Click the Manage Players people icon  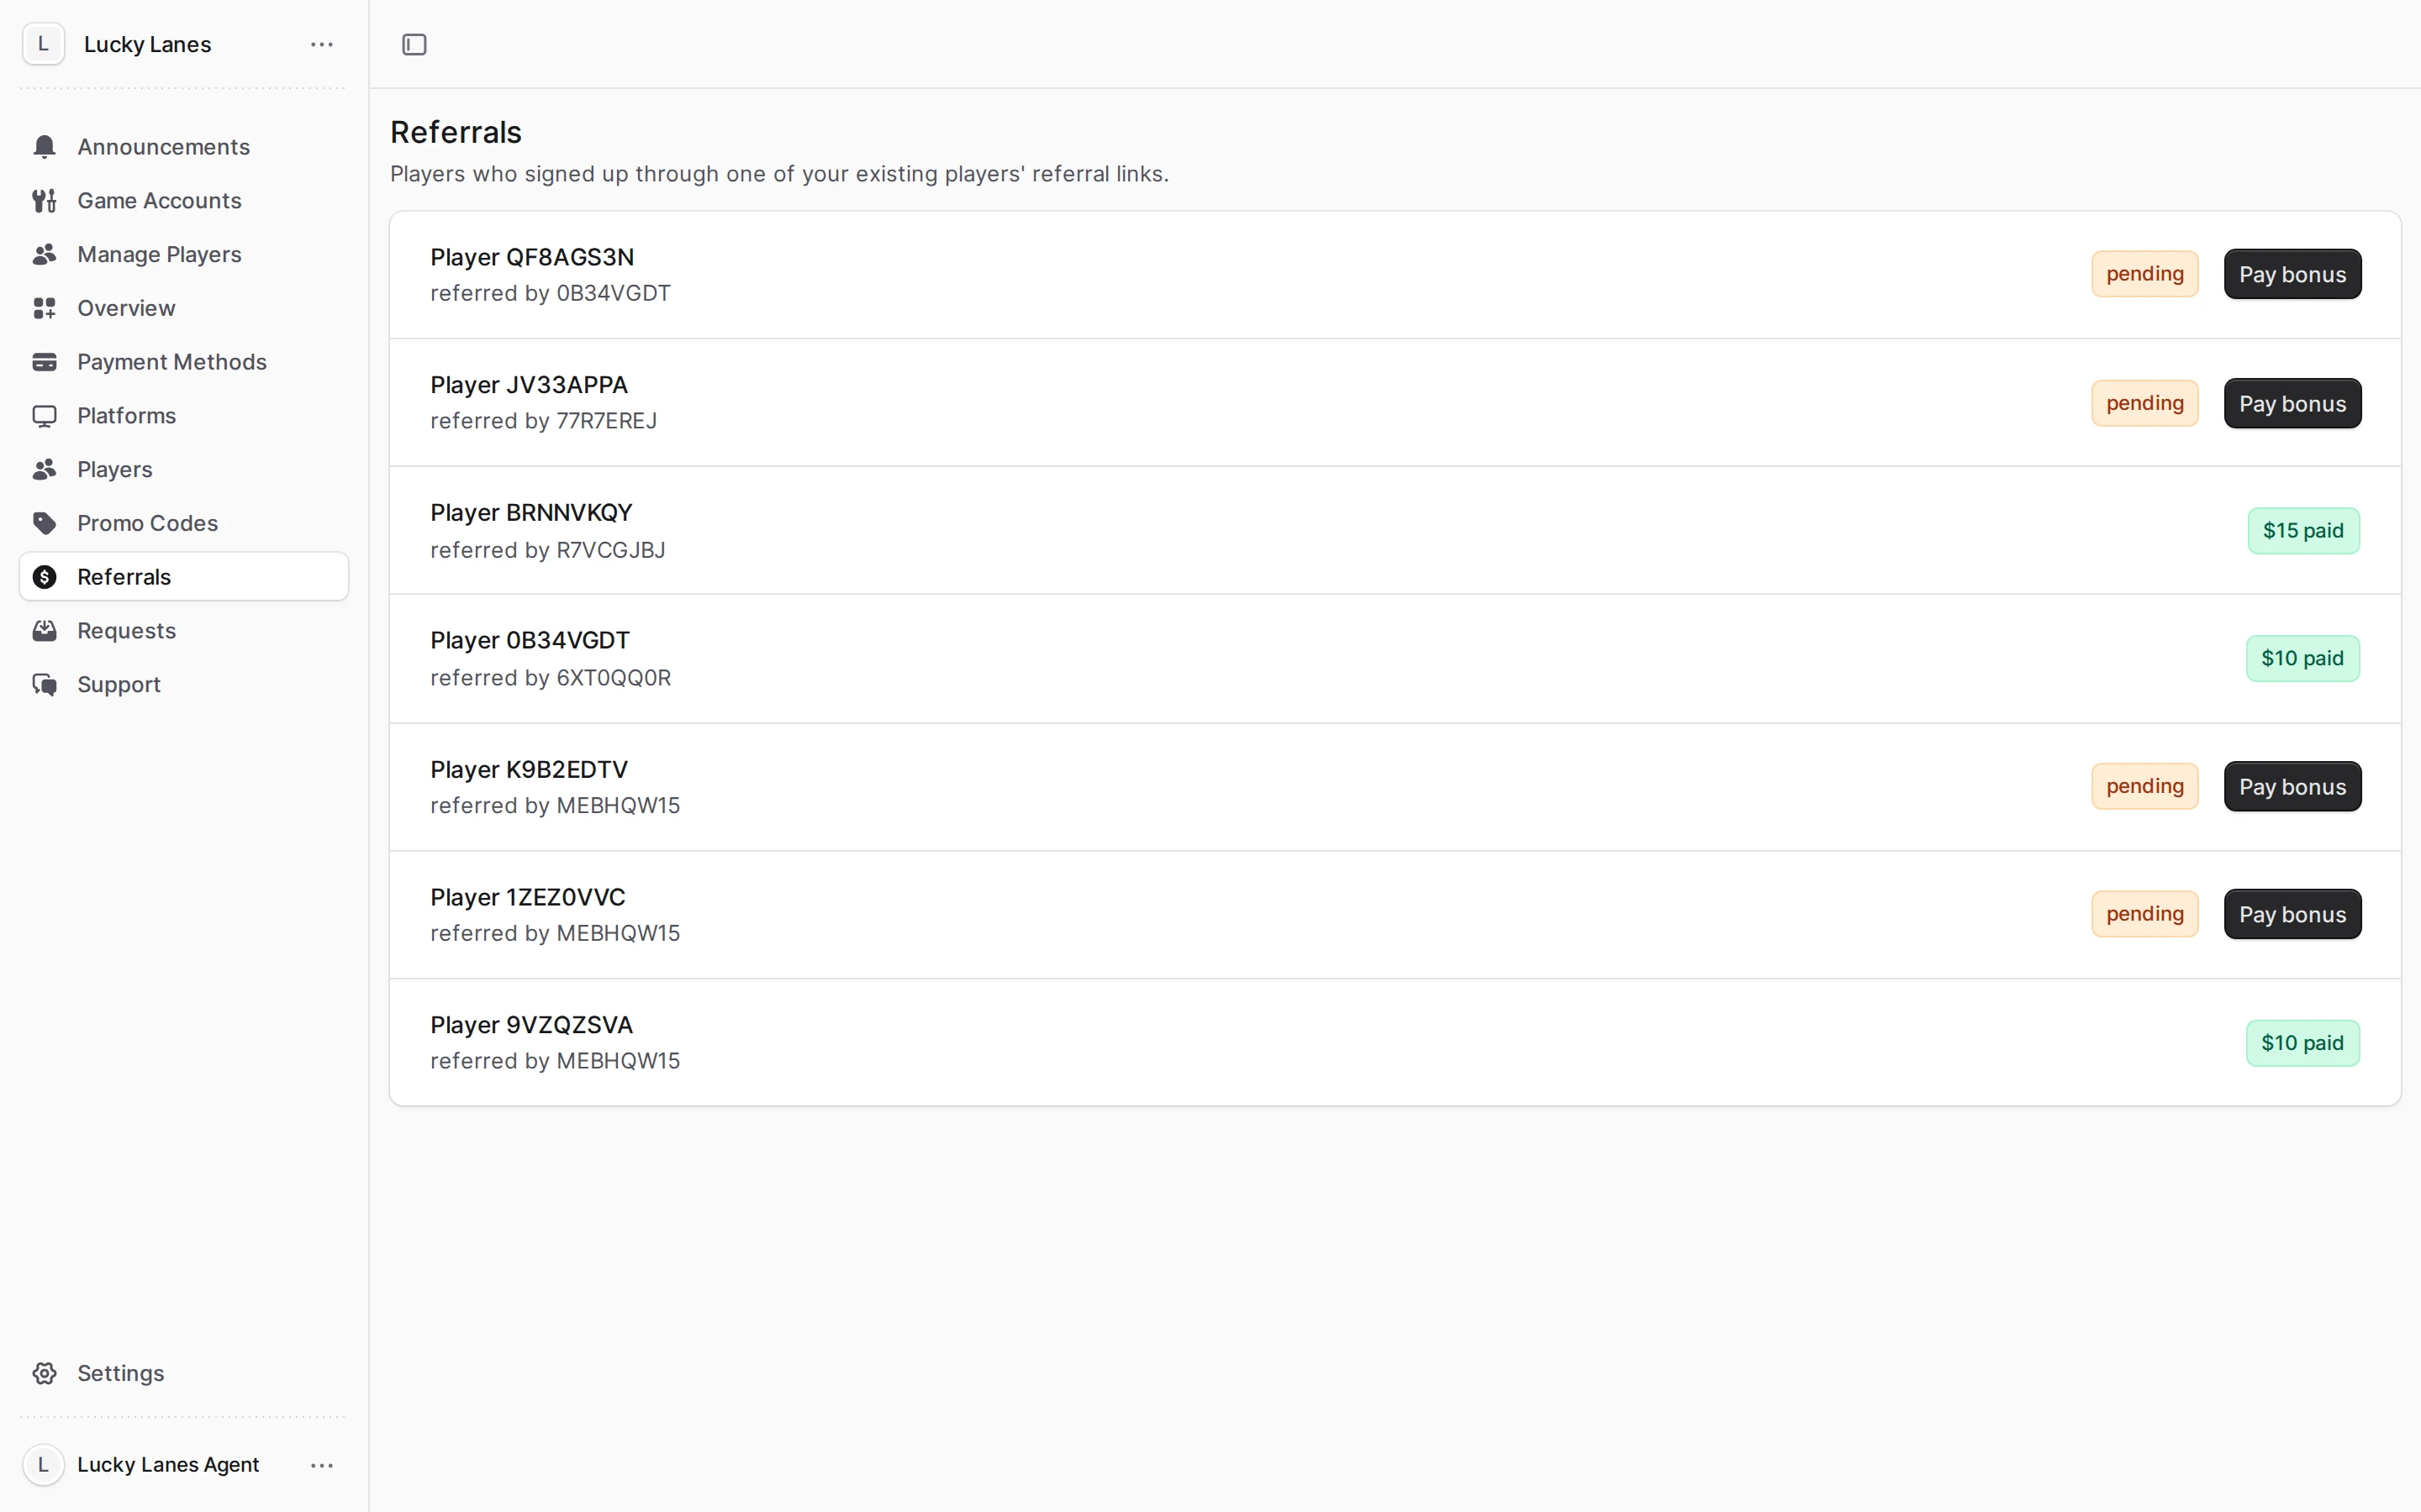[x=44, y=255]
